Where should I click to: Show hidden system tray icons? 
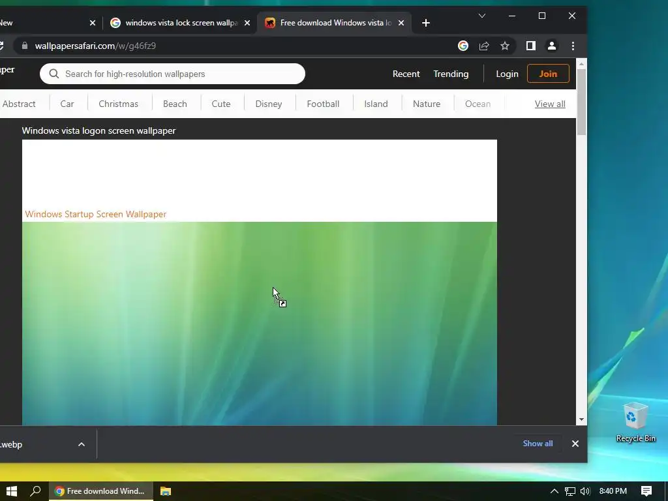[554, 491]
